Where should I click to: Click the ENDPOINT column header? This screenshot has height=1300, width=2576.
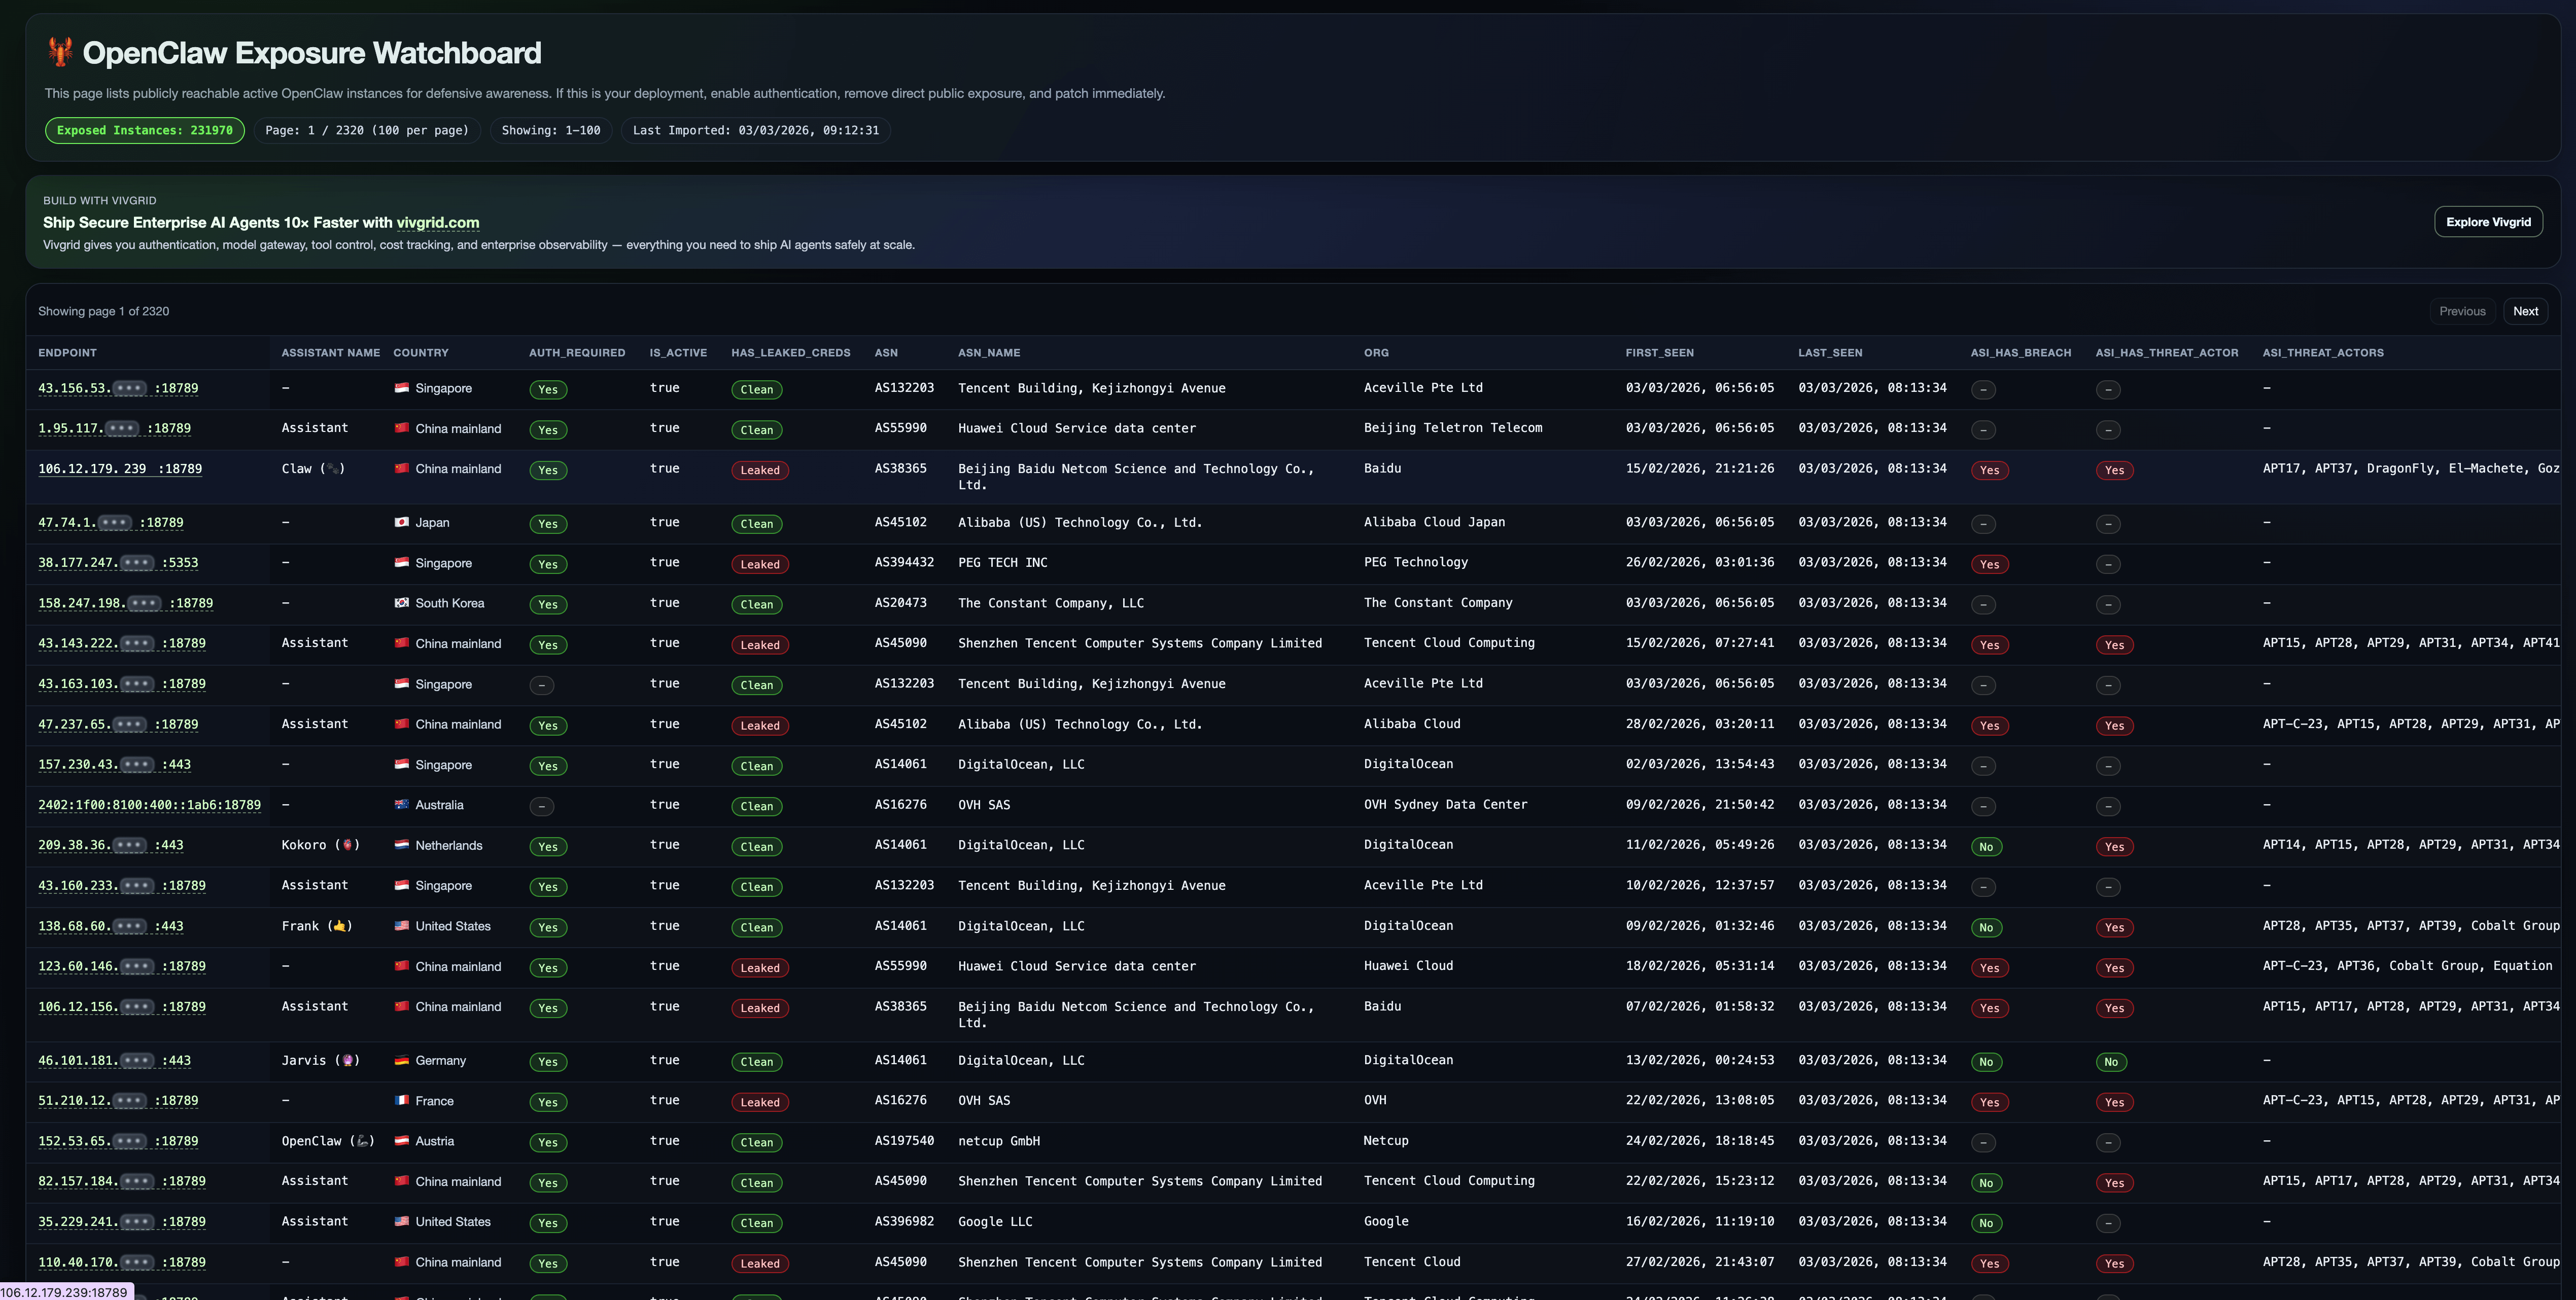pyautogui.click(x=67, y=353)
